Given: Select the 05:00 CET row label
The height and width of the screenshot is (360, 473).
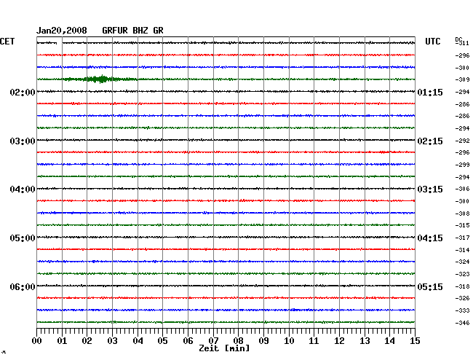Looking at the screenshot, I should [23, 238].
